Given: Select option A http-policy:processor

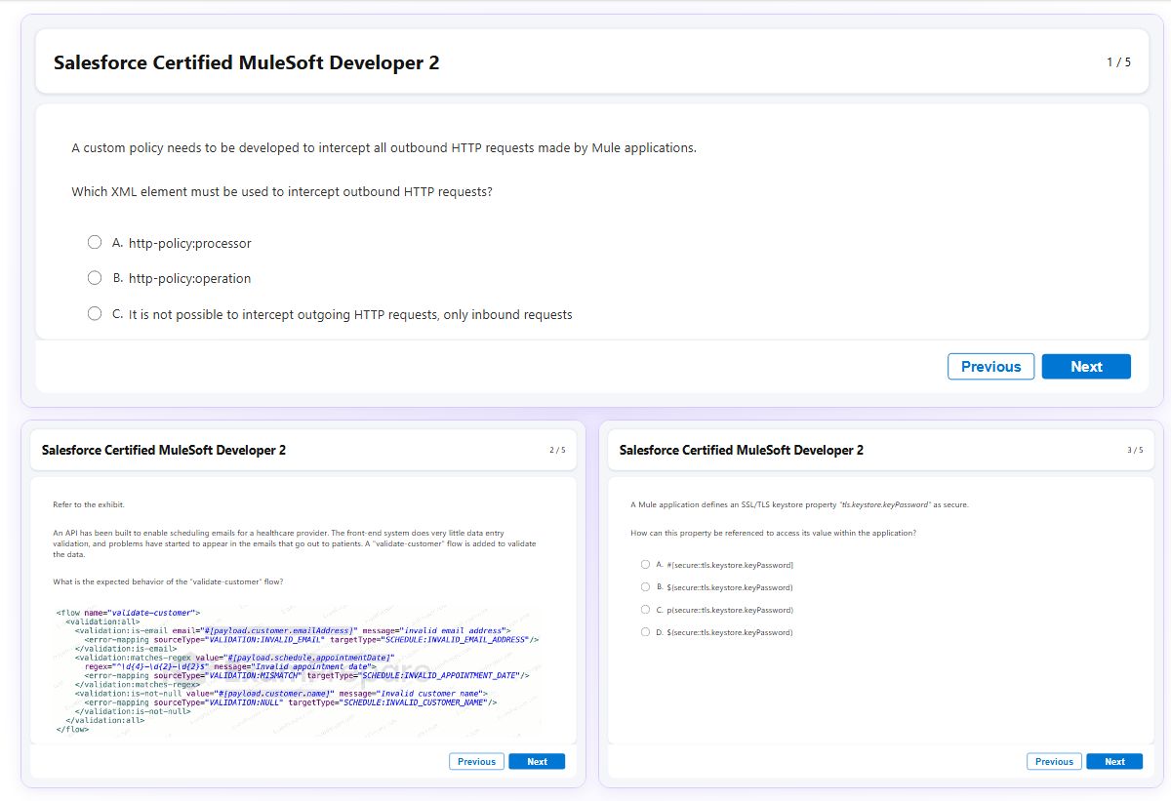Looking at the screenshot, I should point(95,242).
